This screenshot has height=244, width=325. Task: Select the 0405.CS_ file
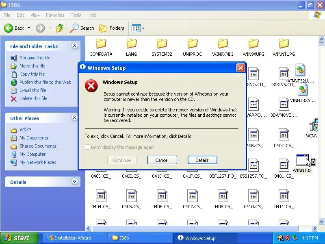pos(132,199)
